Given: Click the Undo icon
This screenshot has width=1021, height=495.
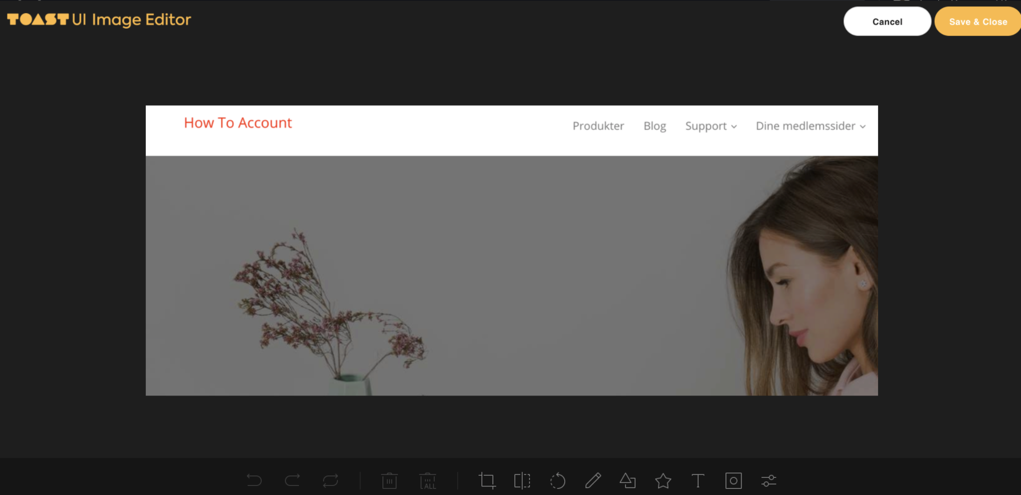Looking at the screenshot, I should pyautogui.click(x=254, y=480).
